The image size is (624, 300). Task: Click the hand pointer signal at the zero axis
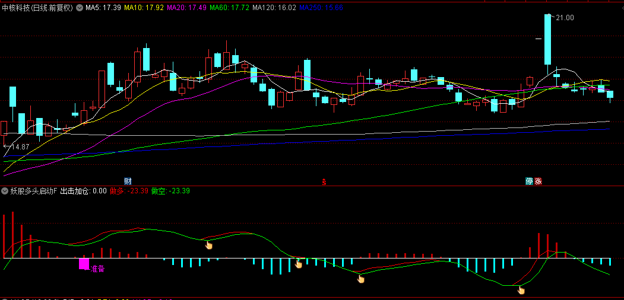[299, 263]
